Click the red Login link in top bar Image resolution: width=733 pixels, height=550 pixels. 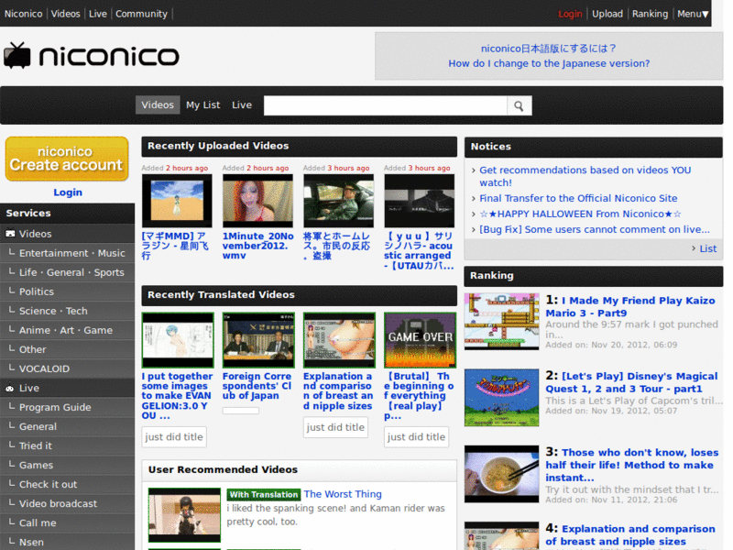point(570,14)
